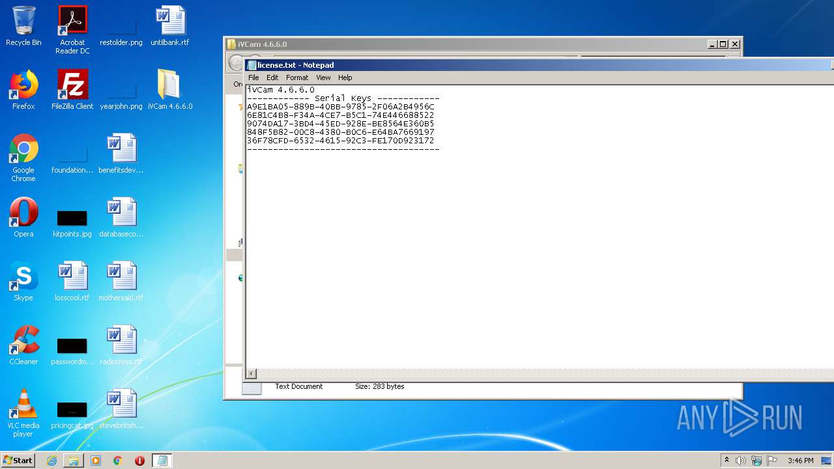Image resolution: width=834 pixels, height=469 pixels.
Task: Launch VLC media player shortcut
Action: [x=23, y=413]
